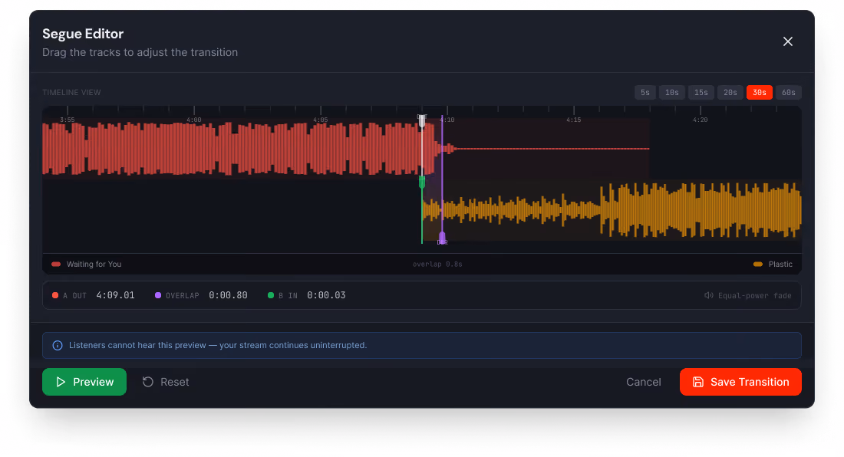Click the orange Plastic waveform
Screen dimensions: 844x457
point(612,210)
